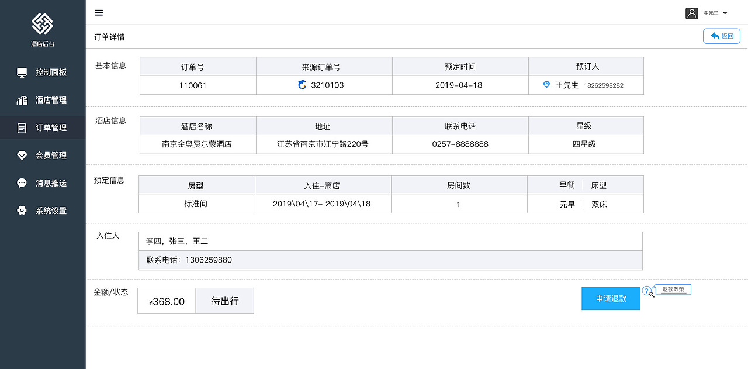Click the member management diamond icon

pos(22,156)
